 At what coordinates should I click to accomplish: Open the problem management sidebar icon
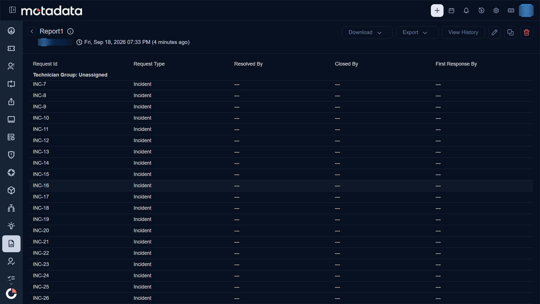[11, 66]
